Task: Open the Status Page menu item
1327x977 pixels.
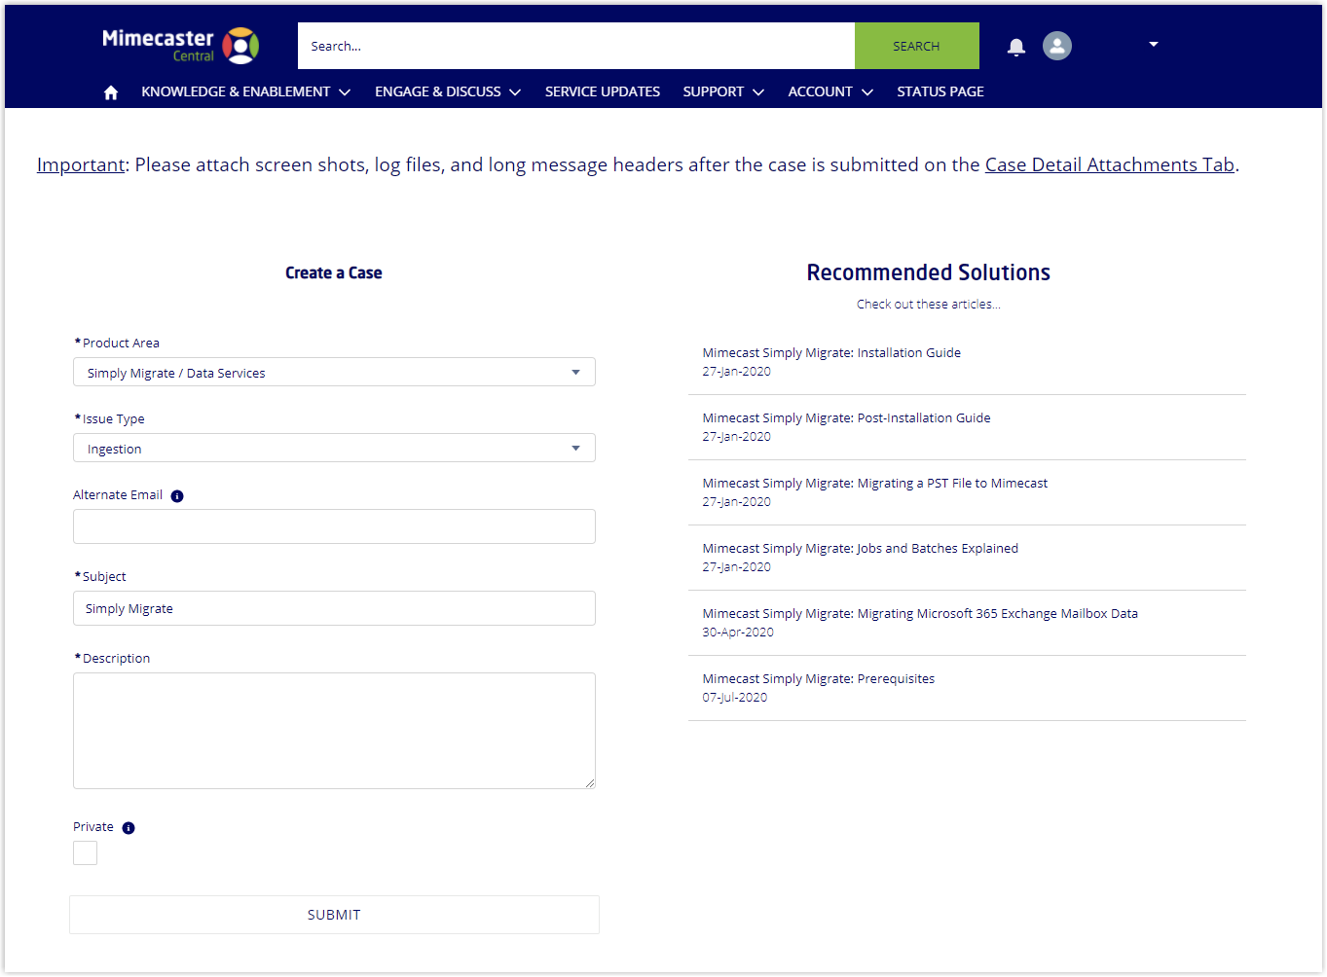Action: tap(940, 92)
